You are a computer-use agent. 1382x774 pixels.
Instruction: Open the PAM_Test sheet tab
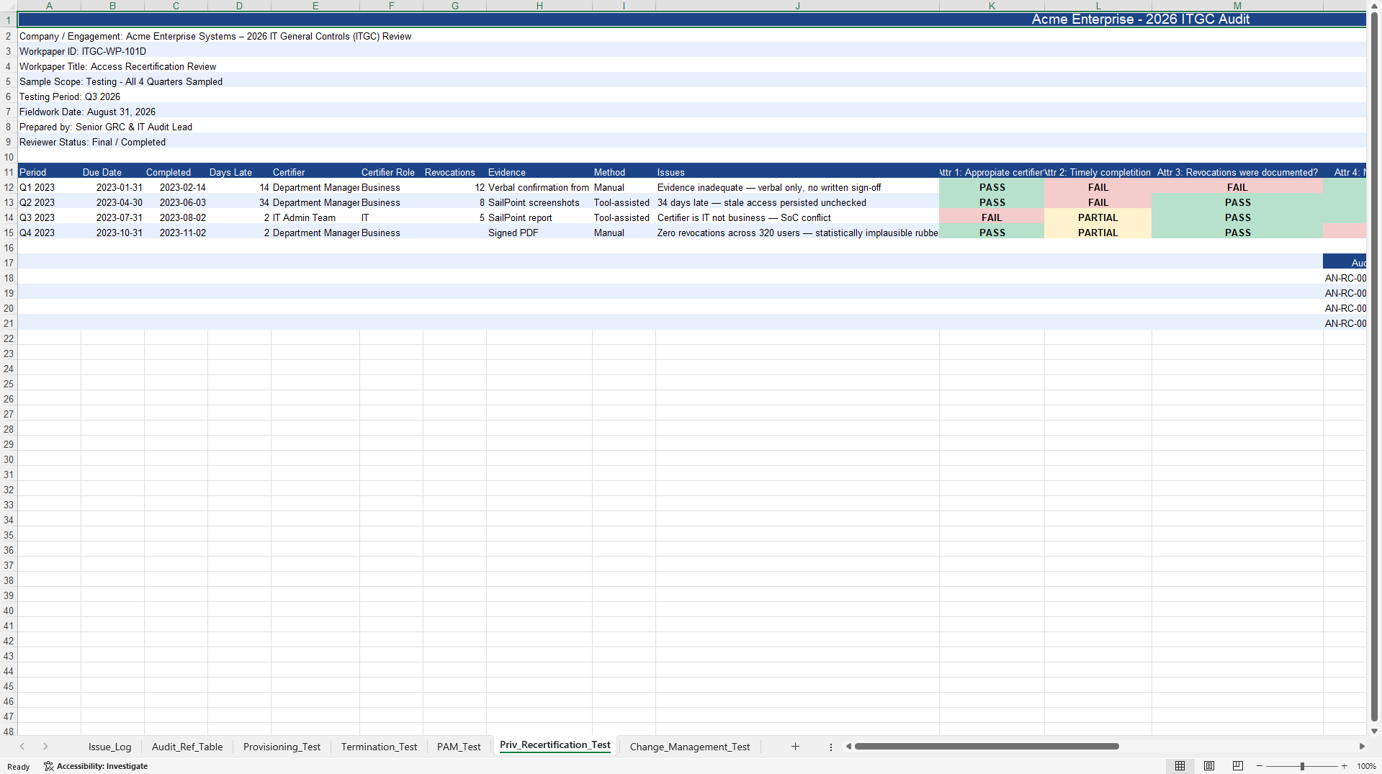click(459, 747)
